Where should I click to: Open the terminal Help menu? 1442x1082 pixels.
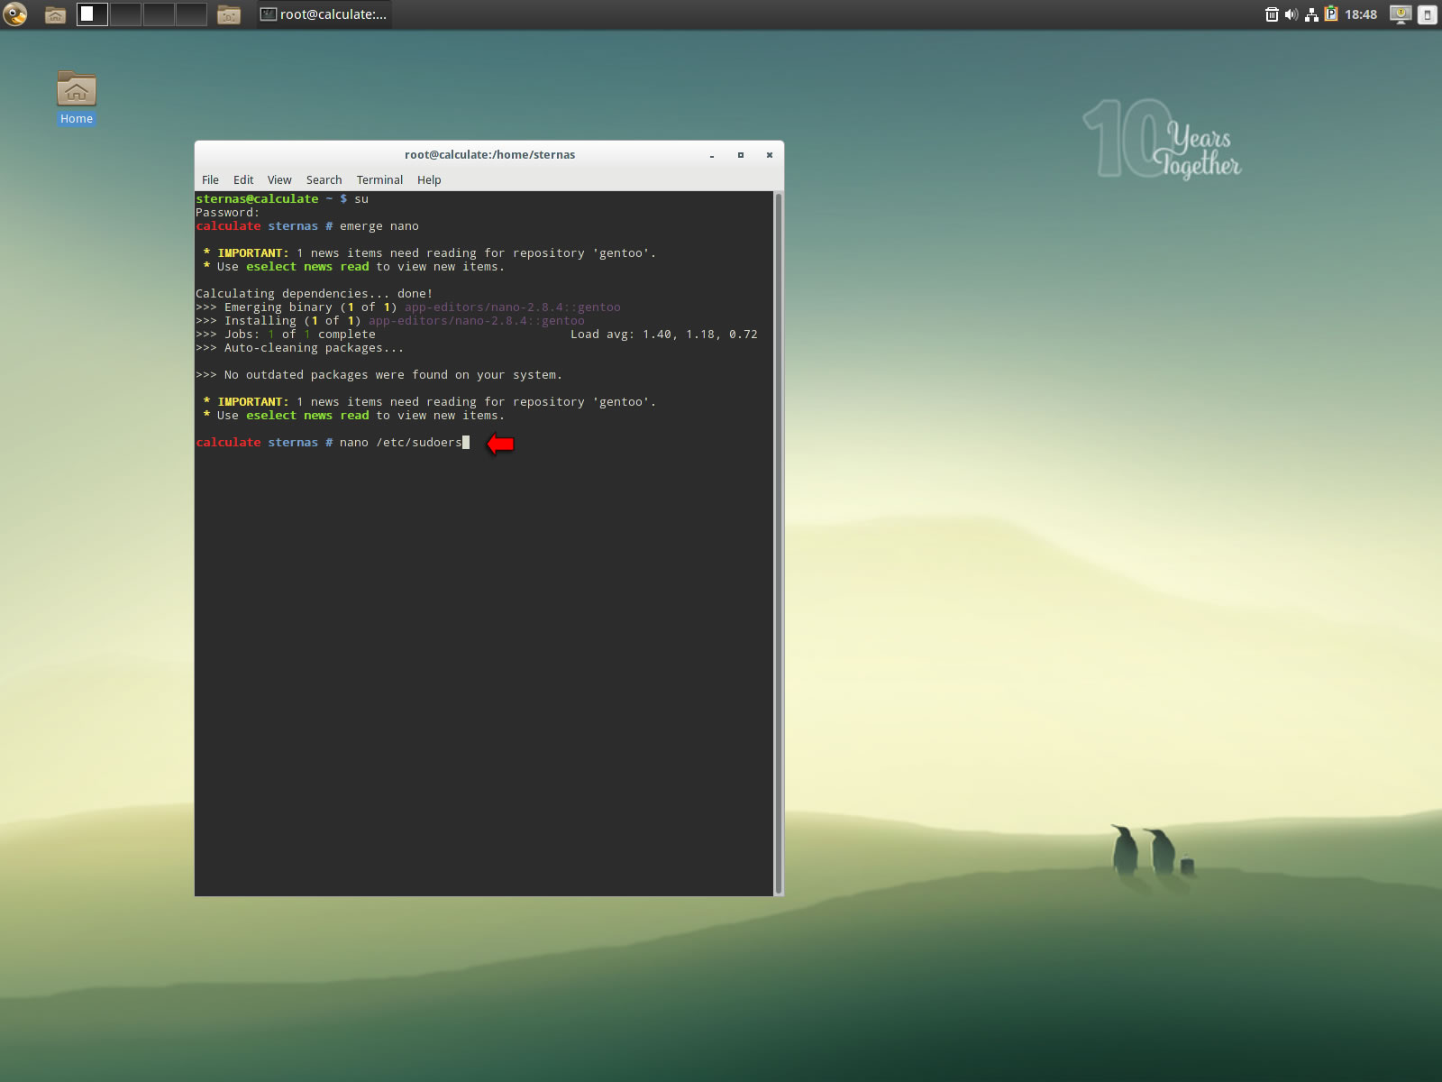point(429,180)
